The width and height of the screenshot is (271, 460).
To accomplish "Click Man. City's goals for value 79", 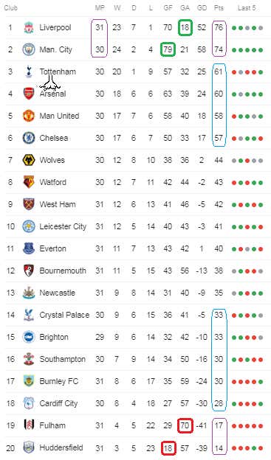I will (168, 49).
